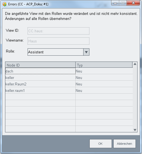Click the maximize button in title bar

[x=123, y=3]
